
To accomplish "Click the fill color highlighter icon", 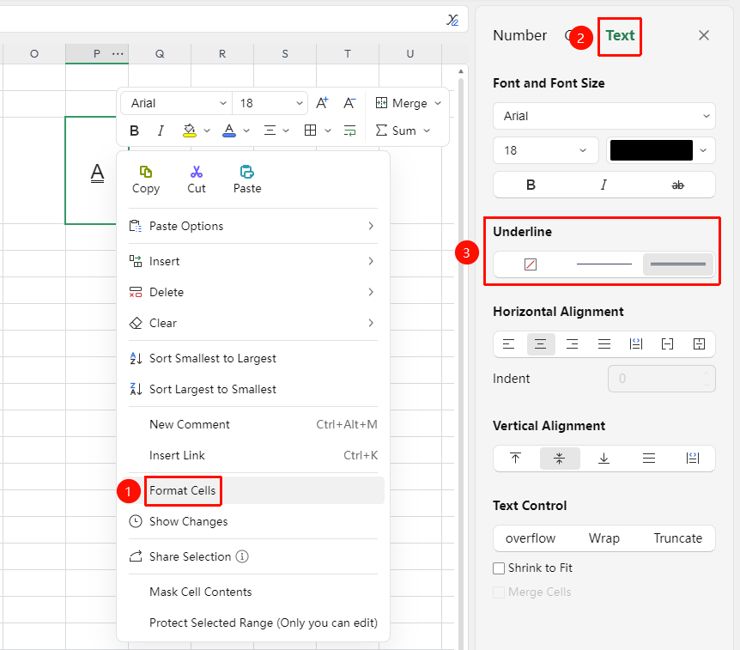I will pos(189,131).
